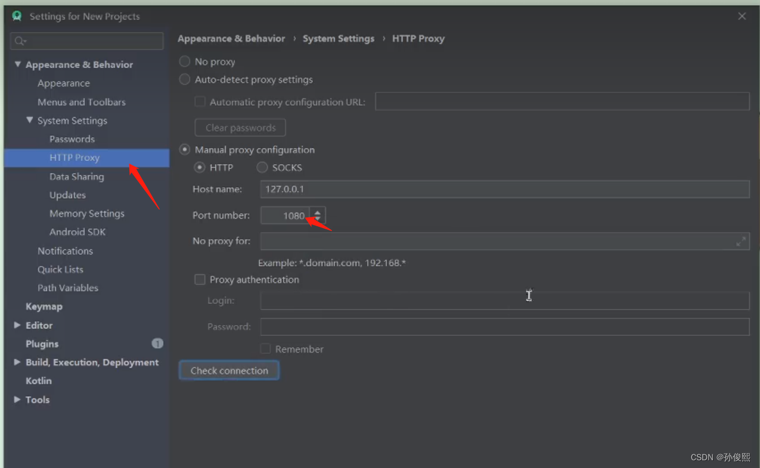This screenshot has width=760, height=468.
Task: Click Appearance & Behavior in the breadcrumb
Action: (231, 38)
